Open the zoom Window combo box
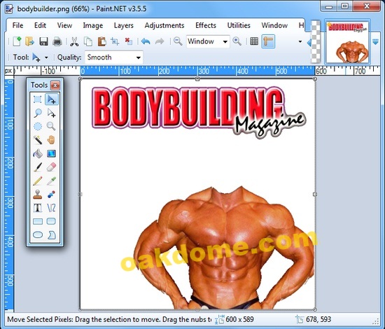 tap(208, 41)
